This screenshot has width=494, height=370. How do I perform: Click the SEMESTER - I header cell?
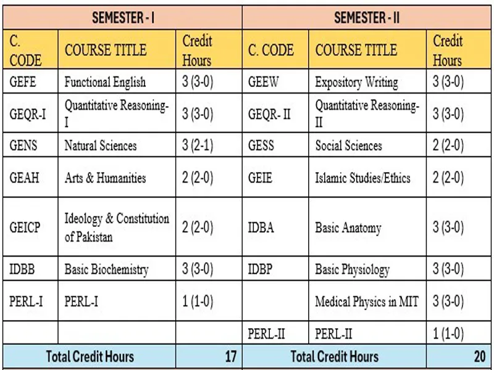(122, 18)
